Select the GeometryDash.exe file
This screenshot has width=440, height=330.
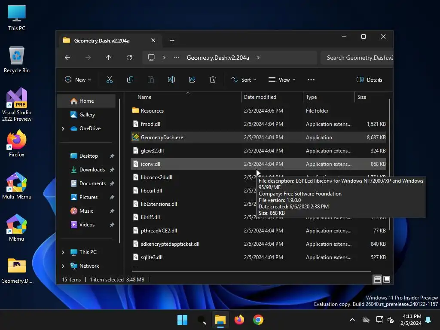(258, 137)
